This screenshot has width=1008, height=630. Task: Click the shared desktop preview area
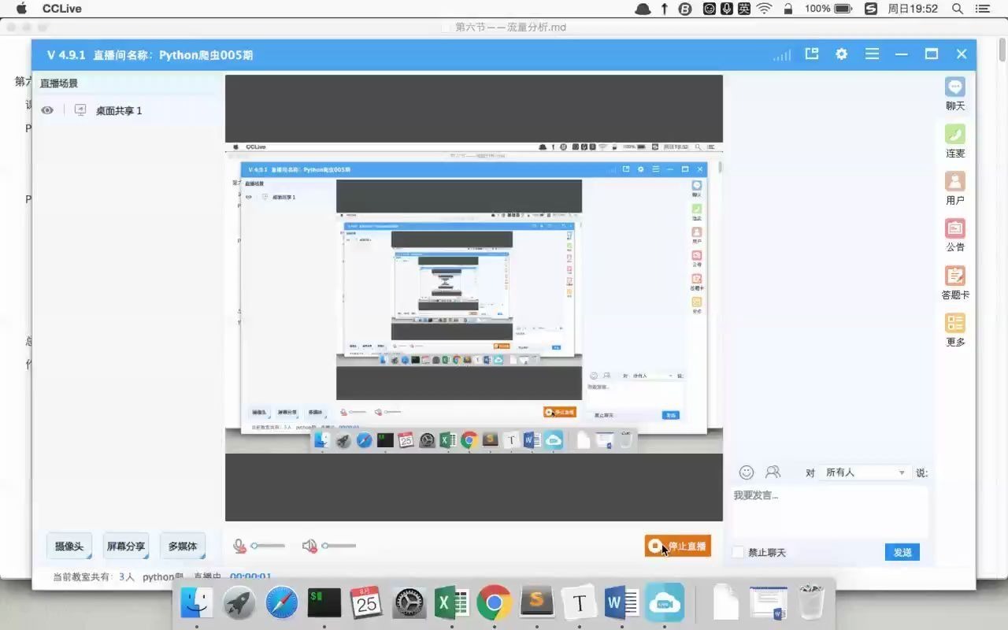point(474,298)
